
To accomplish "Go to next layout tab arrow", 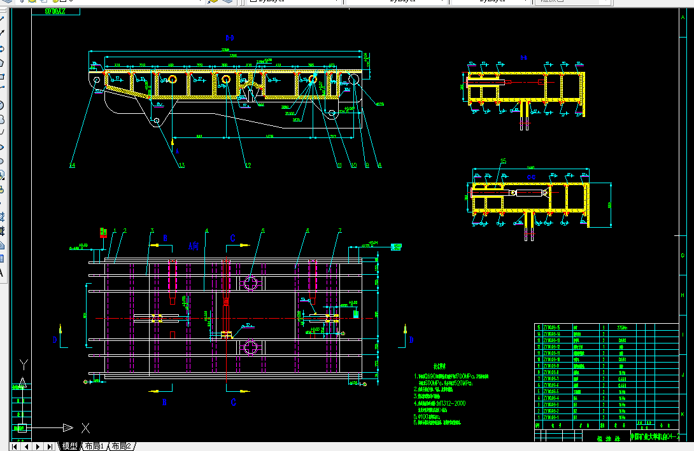I will [x=38, y=447].
